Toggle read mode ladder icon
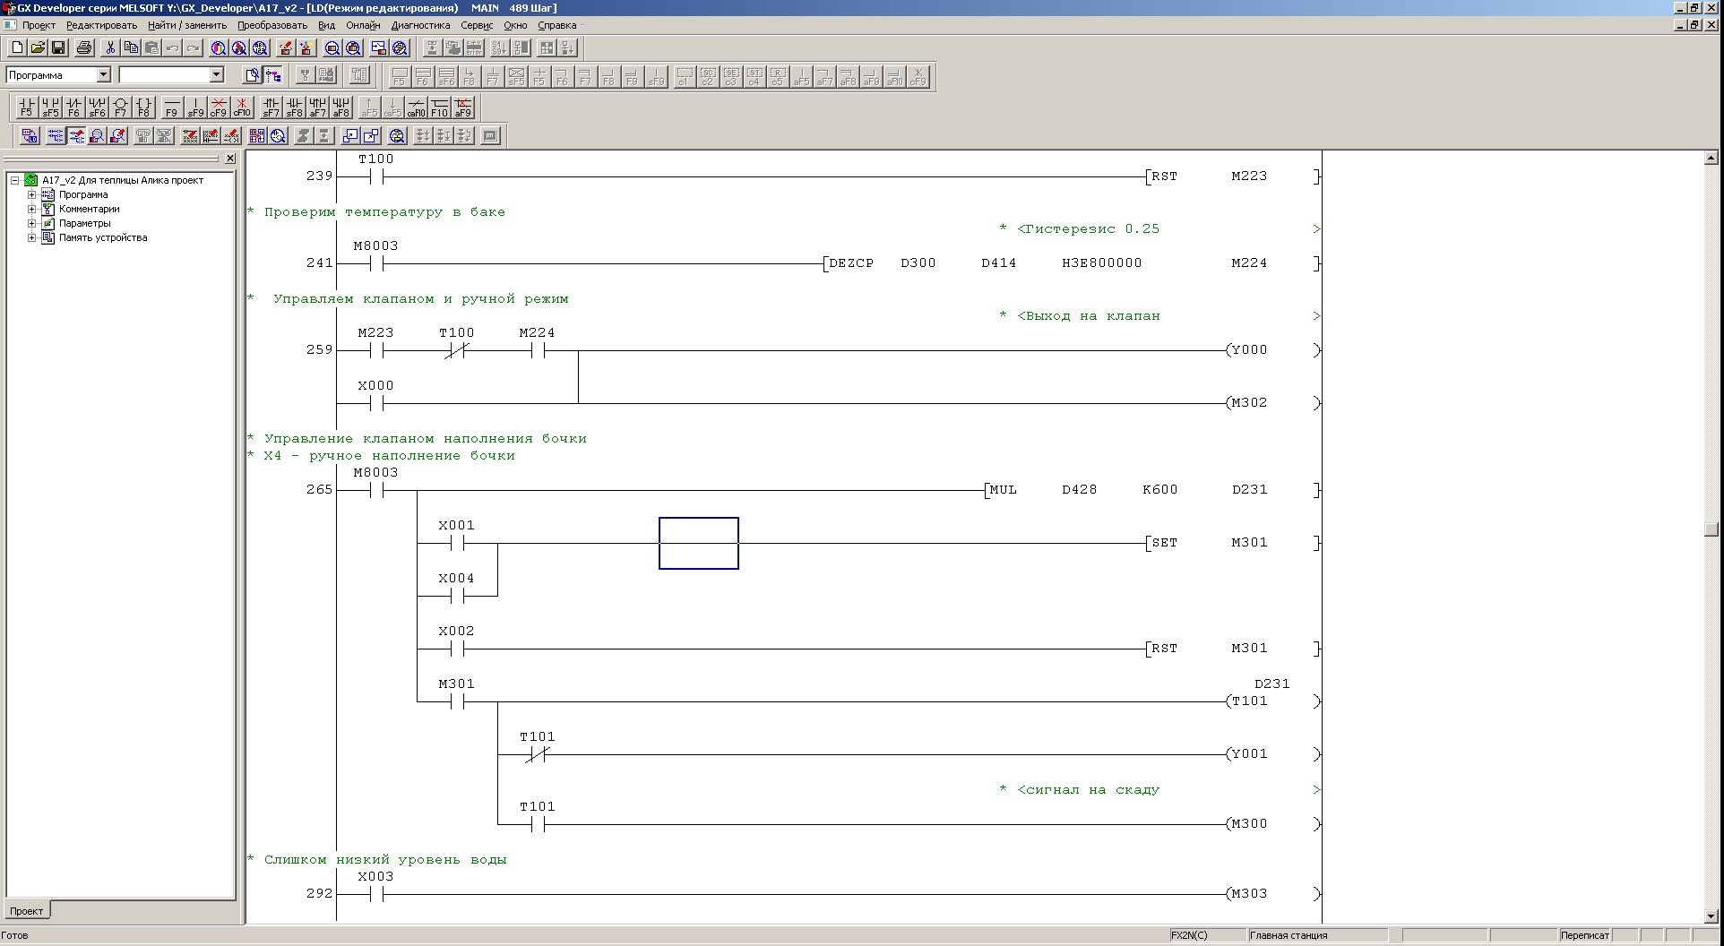Viewport: 1724px width, 946px height. tap(56, 136)
